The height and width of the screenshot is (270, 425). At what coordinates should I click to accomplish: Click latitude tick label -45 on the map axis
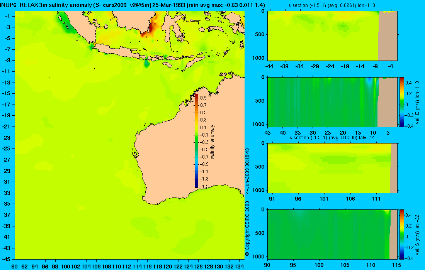point(6,259)
